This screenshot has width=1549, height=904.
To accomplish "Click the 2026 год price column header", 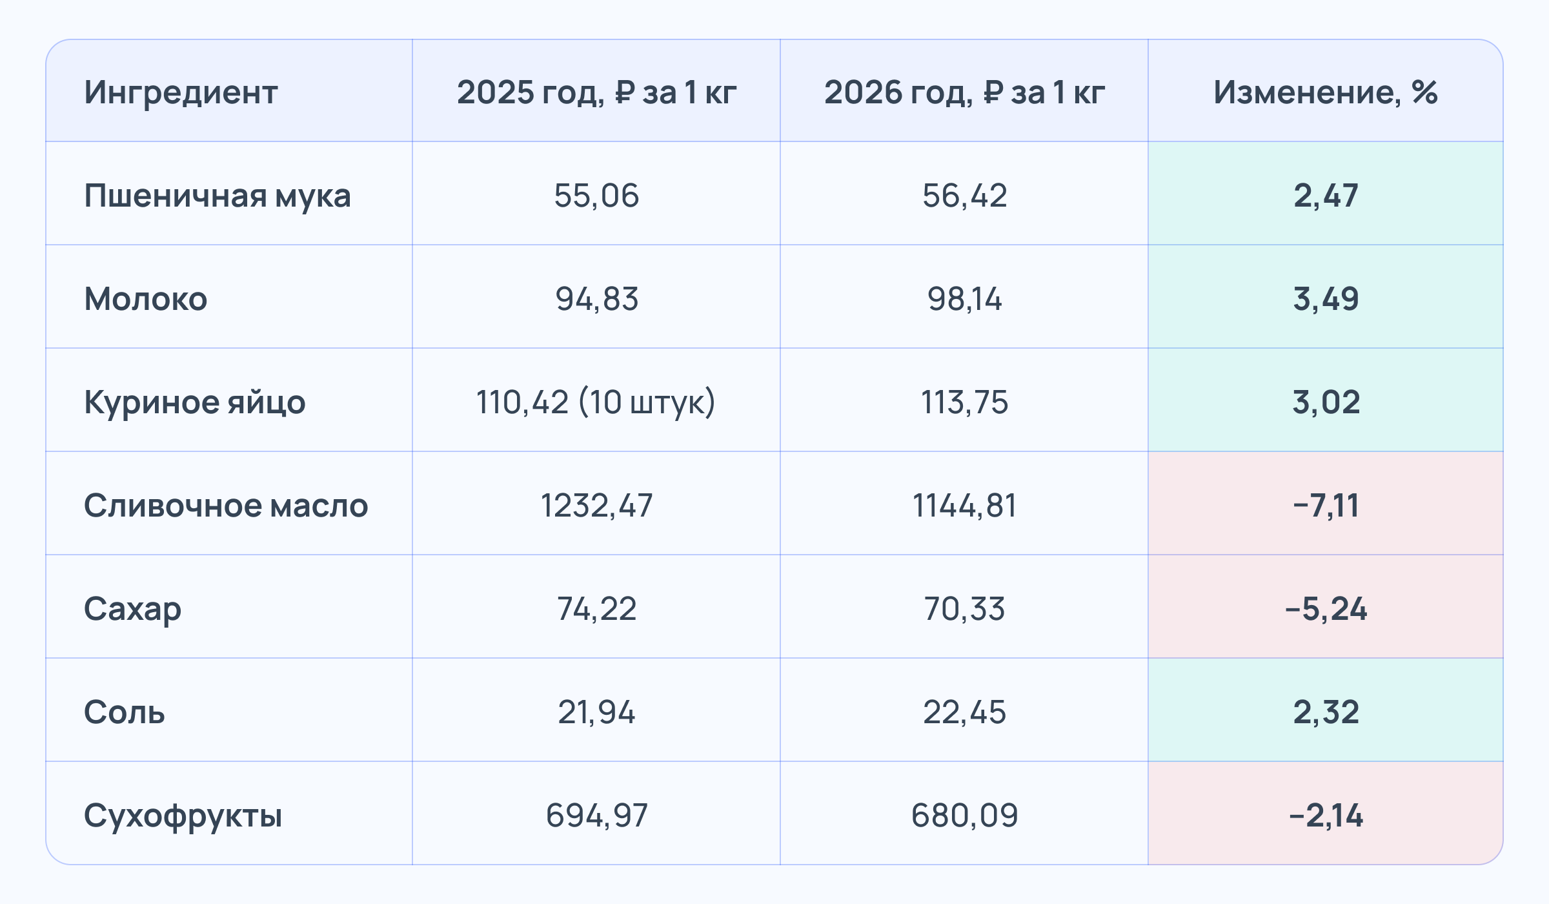I will [964, 92].
